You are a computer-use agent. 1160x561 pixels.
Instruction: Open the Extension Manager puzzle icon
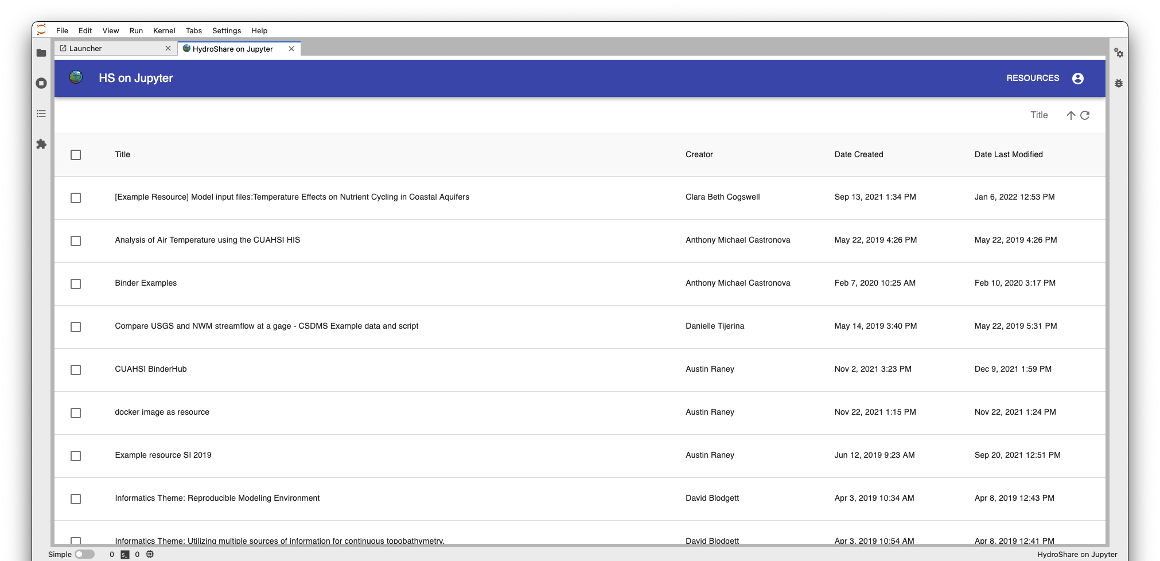click(41, 144)
